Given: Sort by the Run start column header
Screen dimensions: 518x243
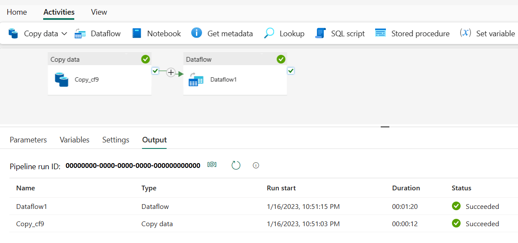Looking at the screenshot, I should 281,188.
